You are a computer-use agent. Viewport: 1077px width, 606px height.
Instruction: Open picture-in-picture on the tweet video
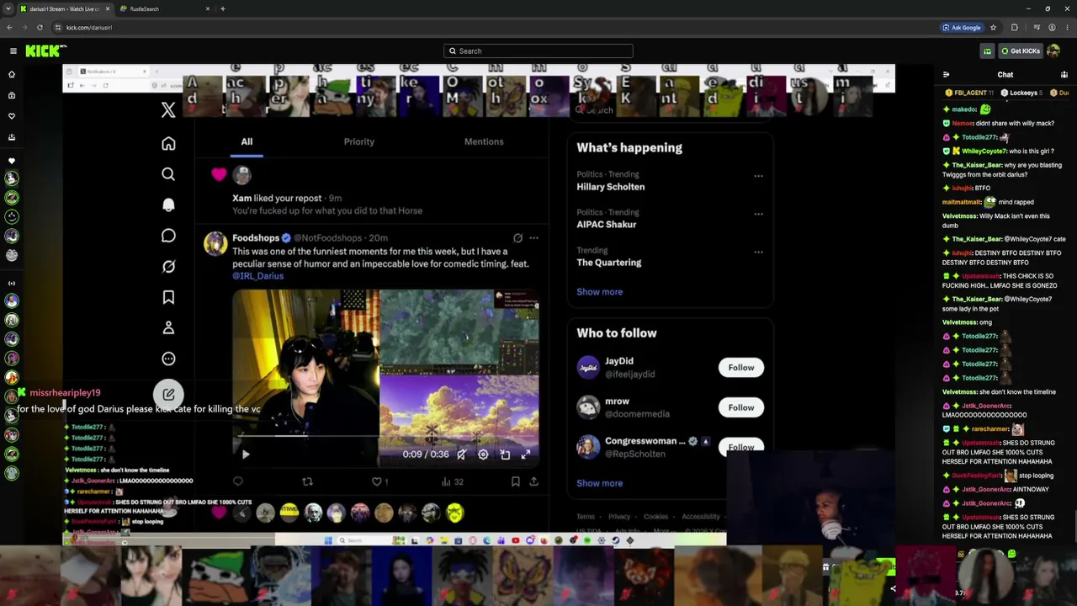point(505,454)
